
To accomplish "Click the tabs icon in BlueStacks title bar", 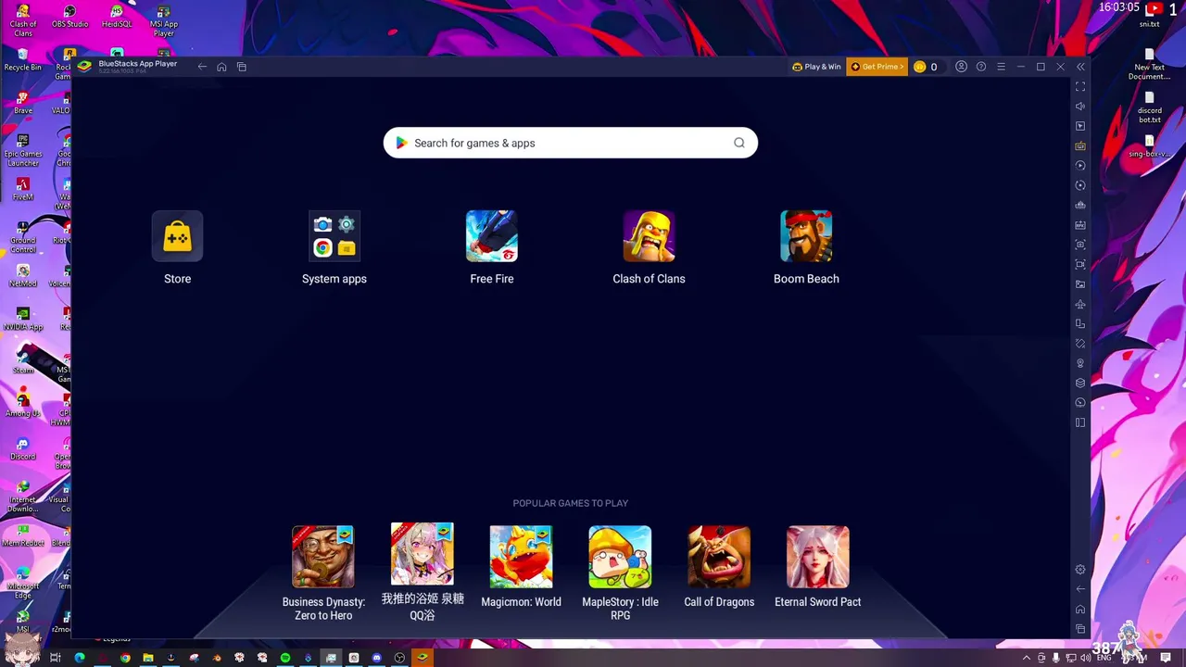I will point(242,67).
